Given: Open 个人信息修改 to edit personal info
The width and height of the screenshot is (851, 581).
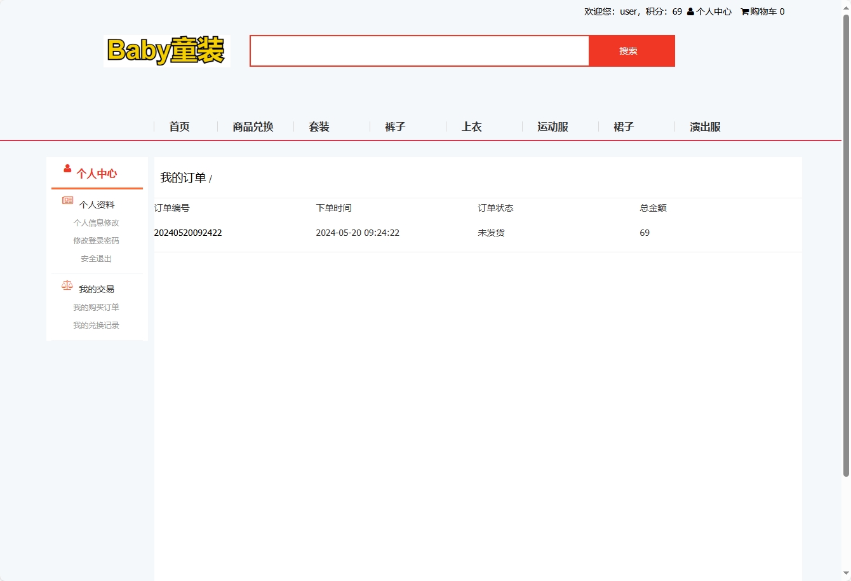Looking at the screenshot, I should pos(97,222).
